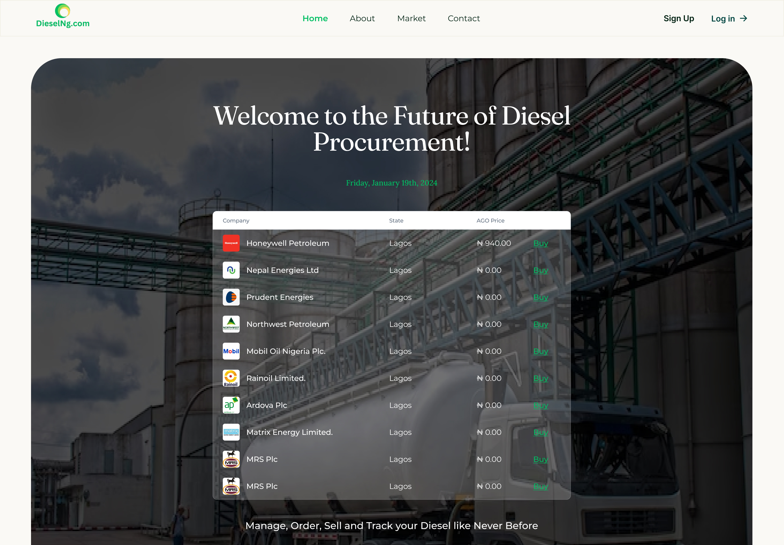Click the Nepal Energies logo icon
The image size is (784, 545).
(x=231, y=270)
